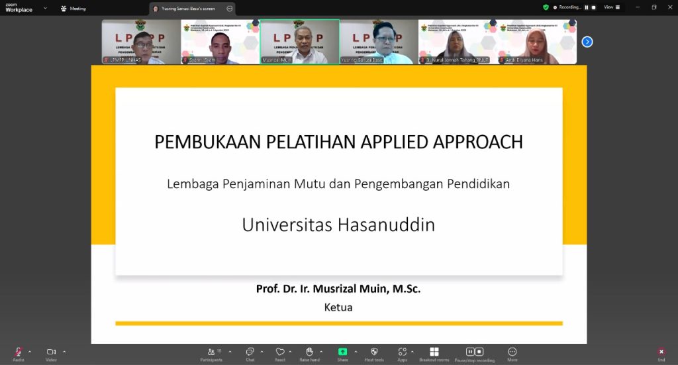678x365 pixels.
Task: Open Breakout rooms
Action: click(x=434, y=352)
